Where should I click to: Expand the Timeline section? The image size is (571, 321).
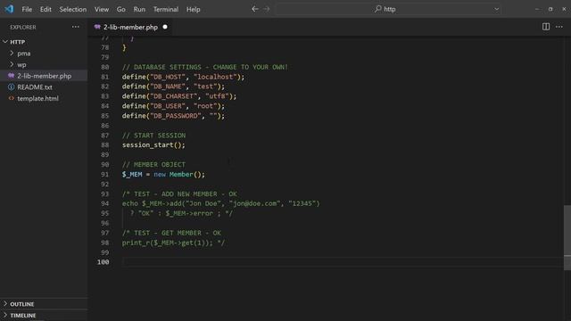pyautogui.click(x=44, y=315)
